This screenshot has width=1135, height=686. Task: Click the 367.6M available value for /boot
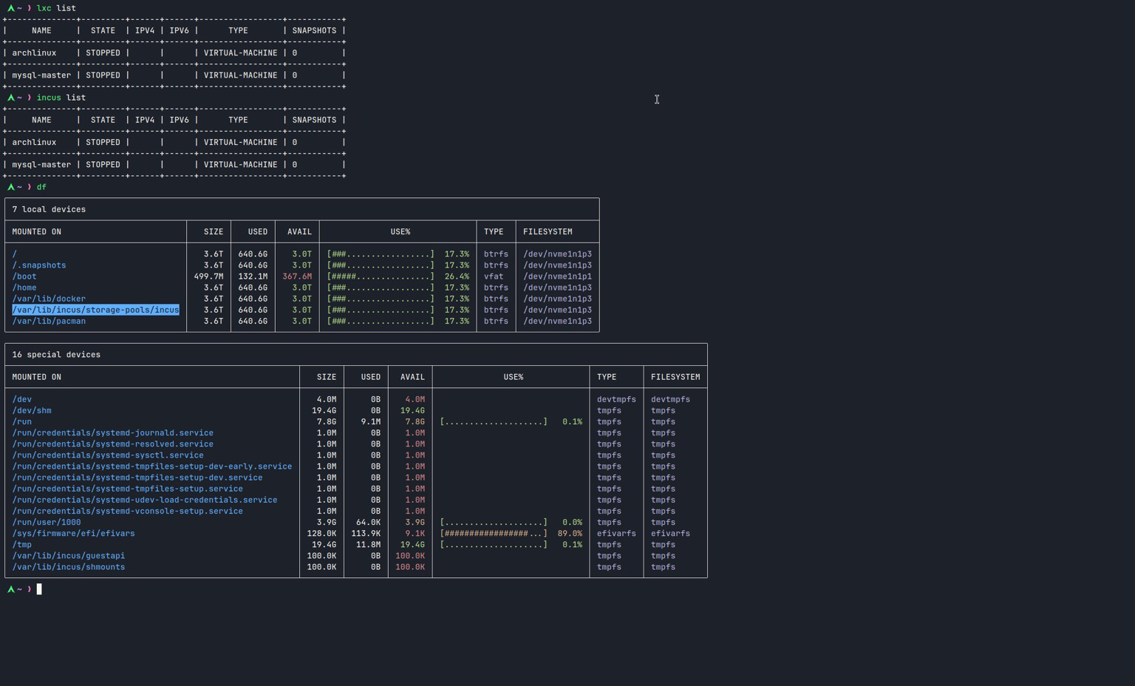pyautogui.click(x=297, y=276)
